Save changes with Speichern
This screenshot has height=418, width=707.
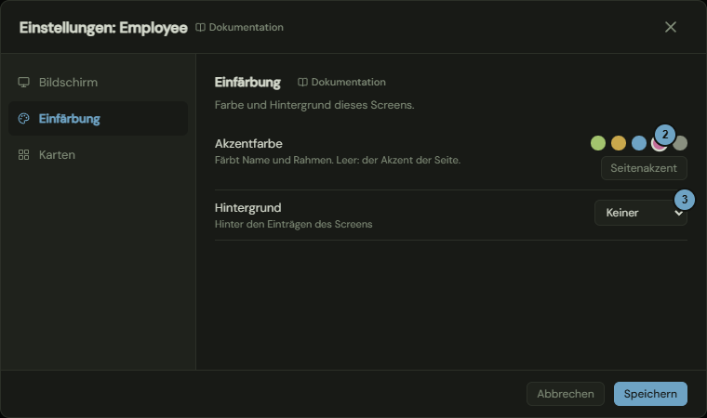click(x=650, y=394)
